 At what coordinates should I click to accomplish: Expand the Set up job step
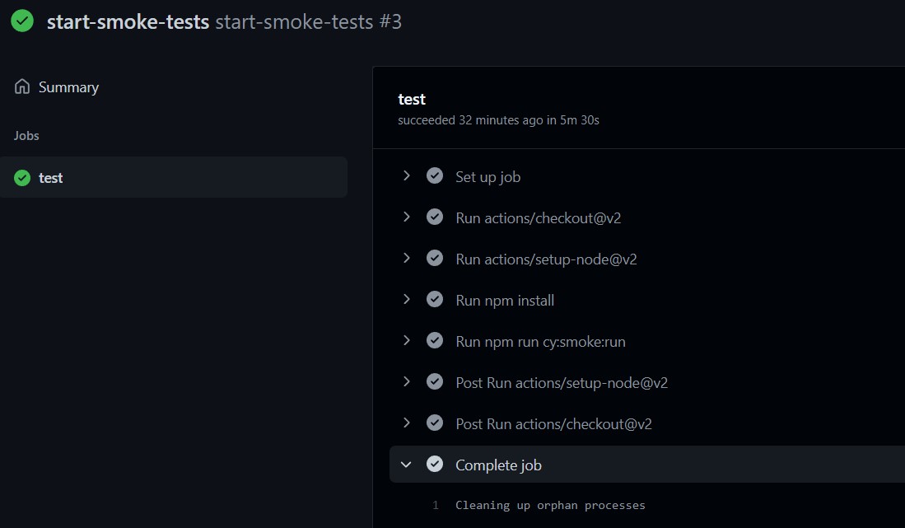point(405,175)
